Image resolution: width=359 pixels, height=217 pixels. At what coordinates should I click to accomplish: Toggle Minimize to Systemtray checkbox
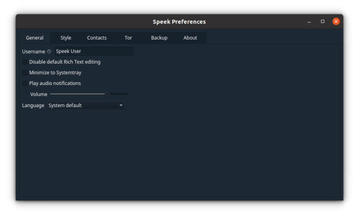(x=25, y=72)
